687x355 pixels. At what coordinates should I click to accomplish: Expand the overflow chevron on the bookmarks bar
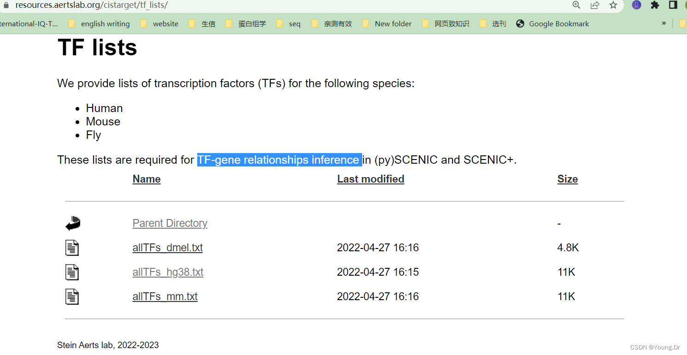tap(664, 23)
